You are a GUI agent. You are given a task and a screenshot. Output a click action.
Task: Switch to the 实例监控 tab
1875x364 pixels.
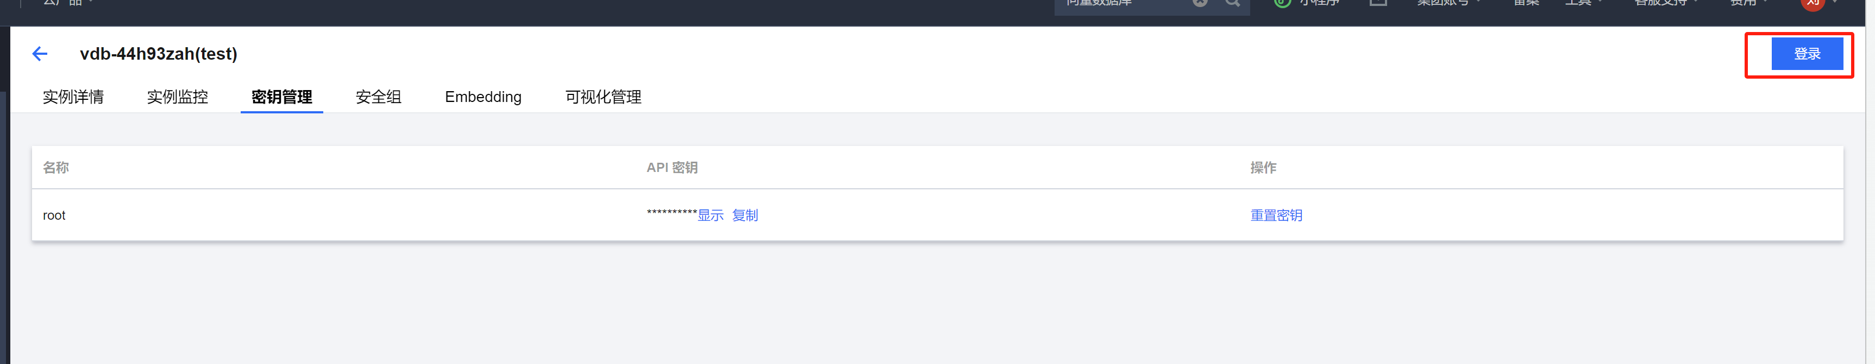coord(178,97)
